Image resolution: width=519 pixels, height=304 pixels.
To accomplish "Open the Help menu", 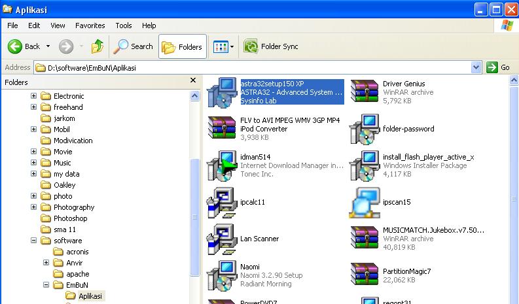I will pyautogui.click(x=149, y=25).
